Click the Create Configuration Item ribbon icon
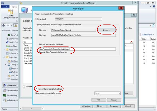This screenshot has height=111, width=157. pyautogui.click(x=10, y=12)
